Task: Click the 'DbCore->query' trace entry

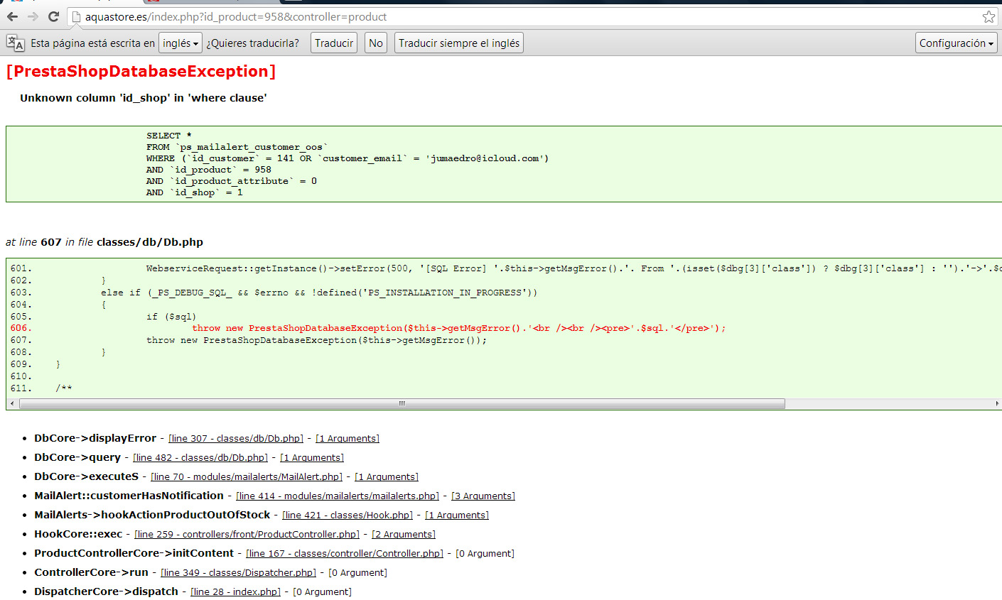Action: pyautogui.click(x=77, y=457)
